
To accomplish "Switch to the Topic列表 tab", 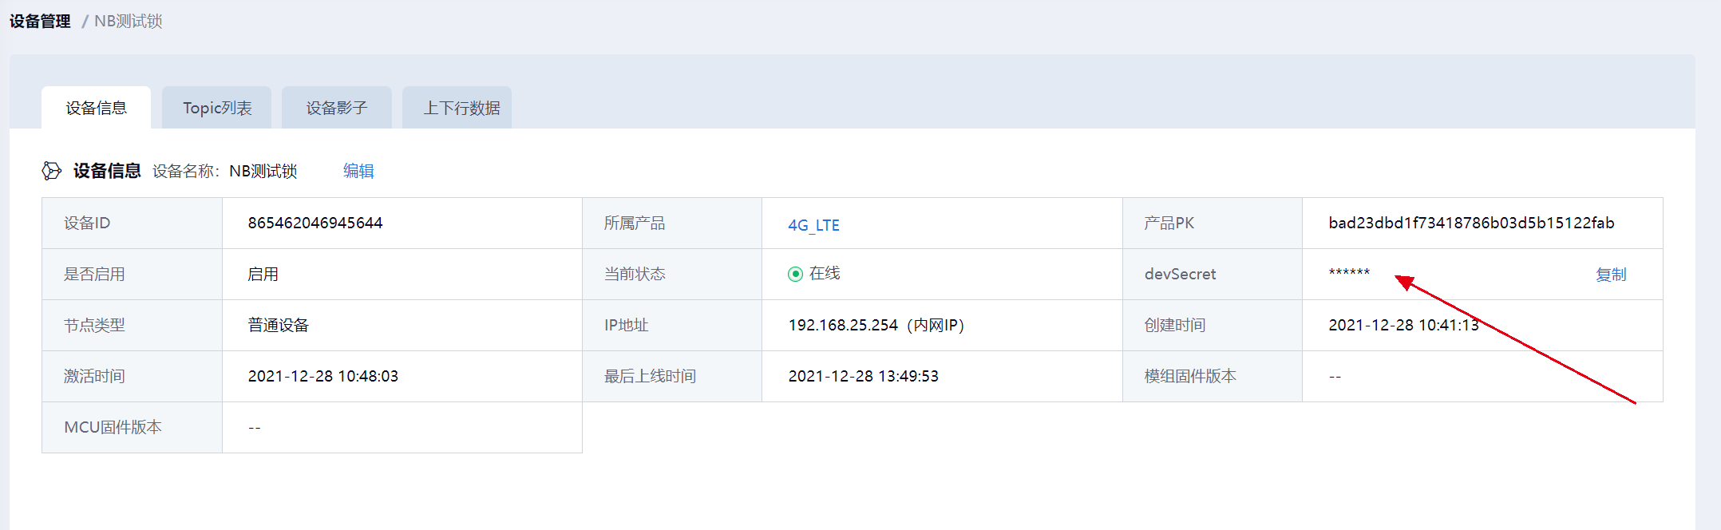I will click(x=217, y=108).
